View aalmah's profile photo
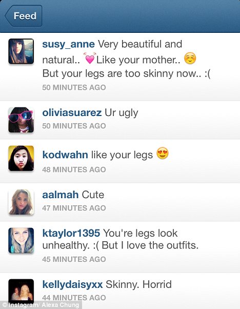 (x=21, y=202)
